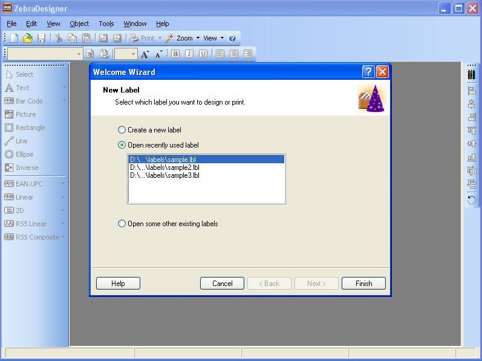This screenshot has width=482, height=361.
Task: Click the Save diskette icon
Action: [41, 38]
